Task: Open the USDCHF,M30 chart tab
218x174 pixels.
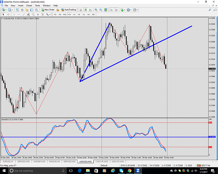Action: coord(118,161)
